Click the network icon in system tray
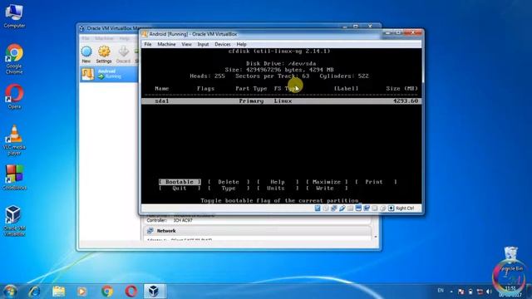Viewport: 532px width, 299px height. pos(480,292)
